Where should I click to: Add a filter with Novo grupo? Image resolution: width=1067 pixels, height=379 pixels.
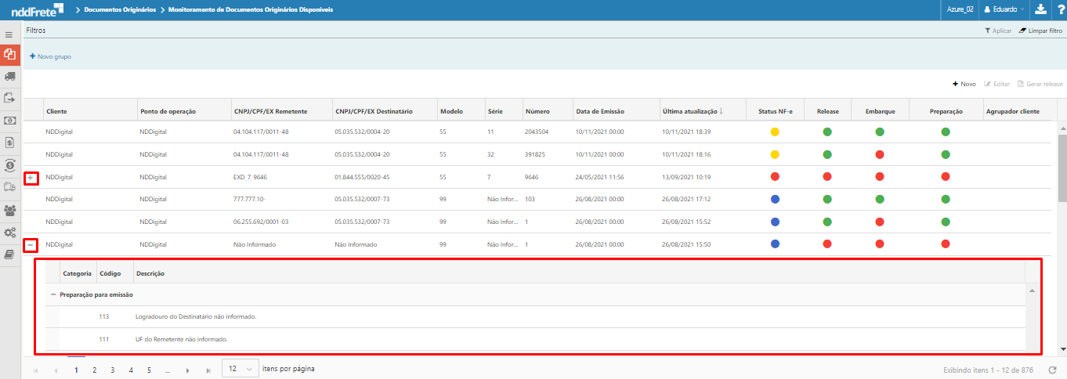50,56
